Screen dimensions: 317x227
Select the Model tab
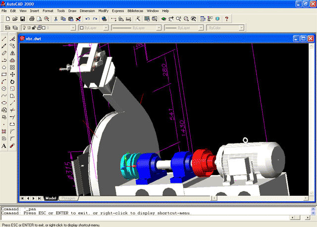click(x=51, y=198)
